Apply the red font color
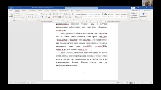This screenshot has height=90, width=161. (49, 17)
